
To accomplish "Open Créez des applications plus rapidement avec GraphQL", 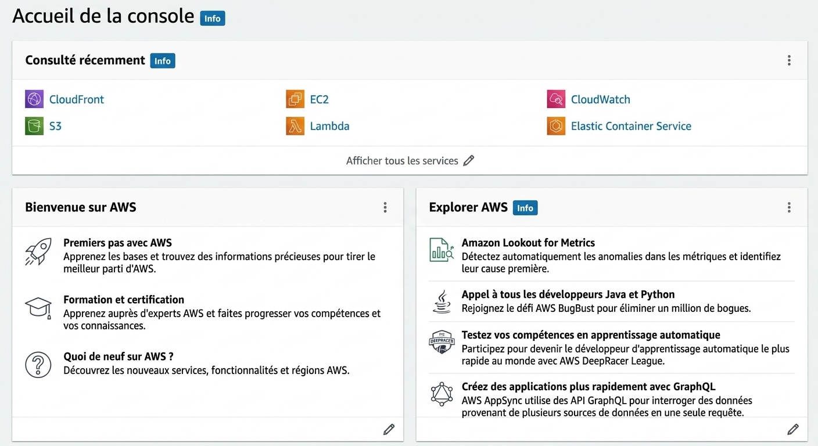I will pos(589,387).
